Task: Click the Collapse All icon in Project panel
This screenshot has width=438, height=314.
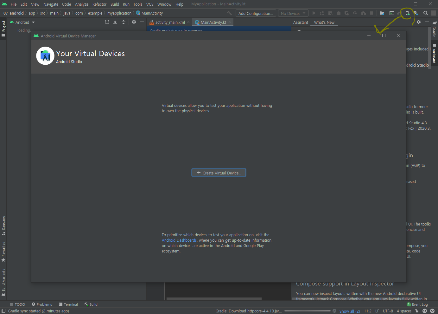Action: (x=124, y=22)
